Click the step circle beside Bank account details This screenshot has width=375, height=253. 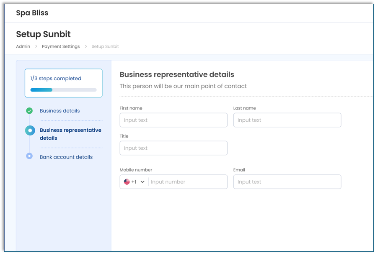29,156
